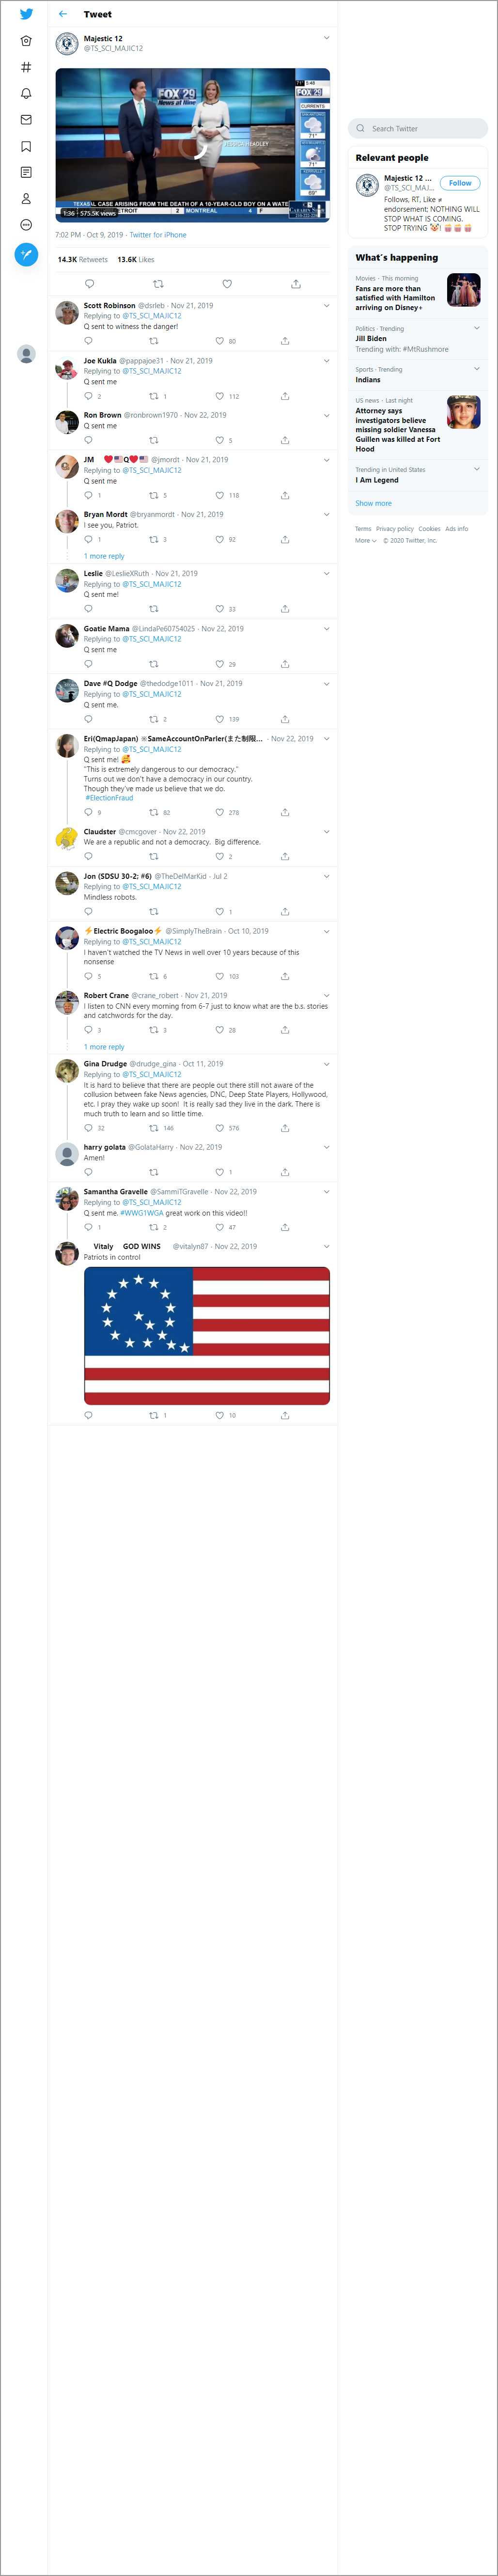Image resolution: width=498 pixels, height=2576 pixels.
Task: Open options chevron for Jill Biden trend
Action: click(476, 328)
